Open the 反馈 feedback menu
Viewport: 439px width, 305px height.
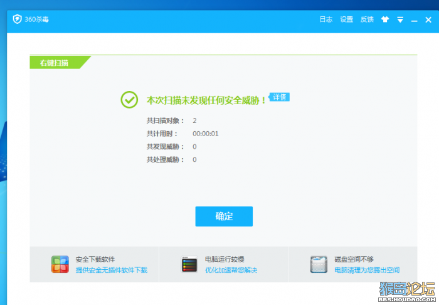pos(367,19)
